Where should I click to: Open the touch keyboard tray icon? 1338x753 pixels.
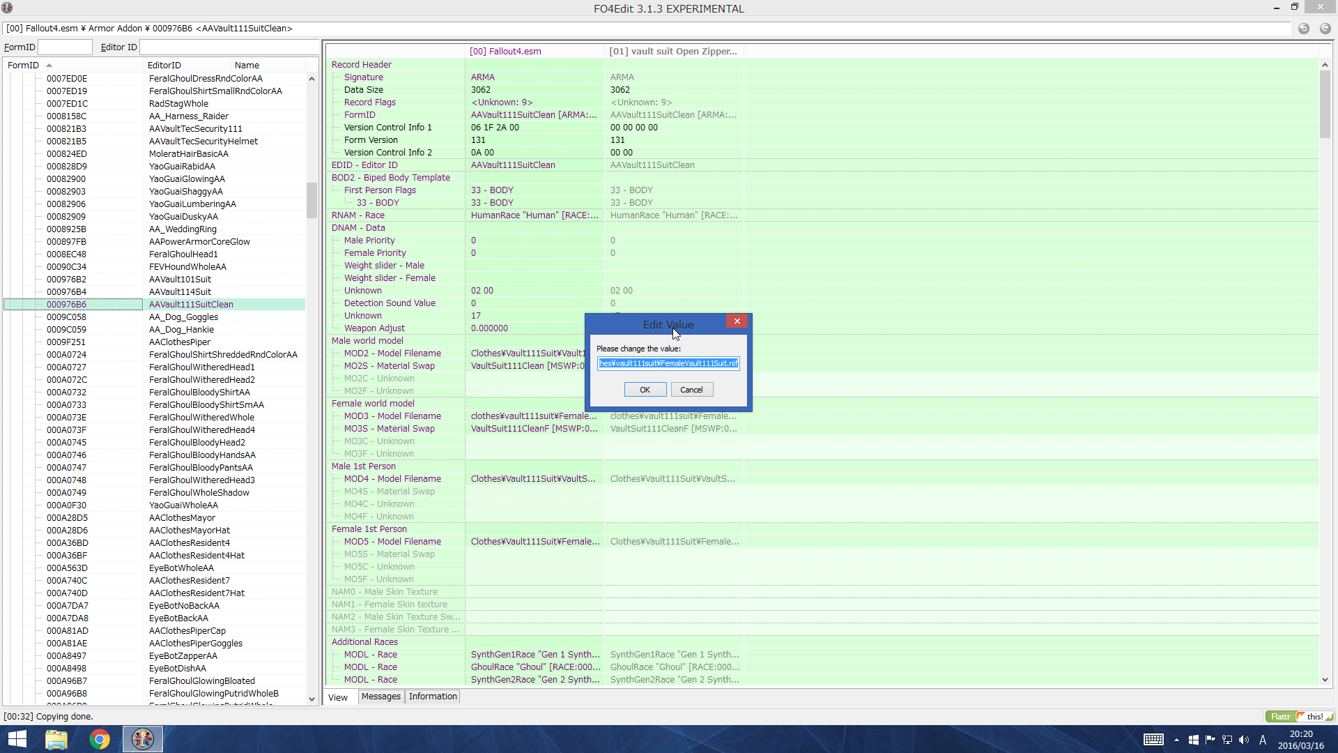click(1153, 740)
